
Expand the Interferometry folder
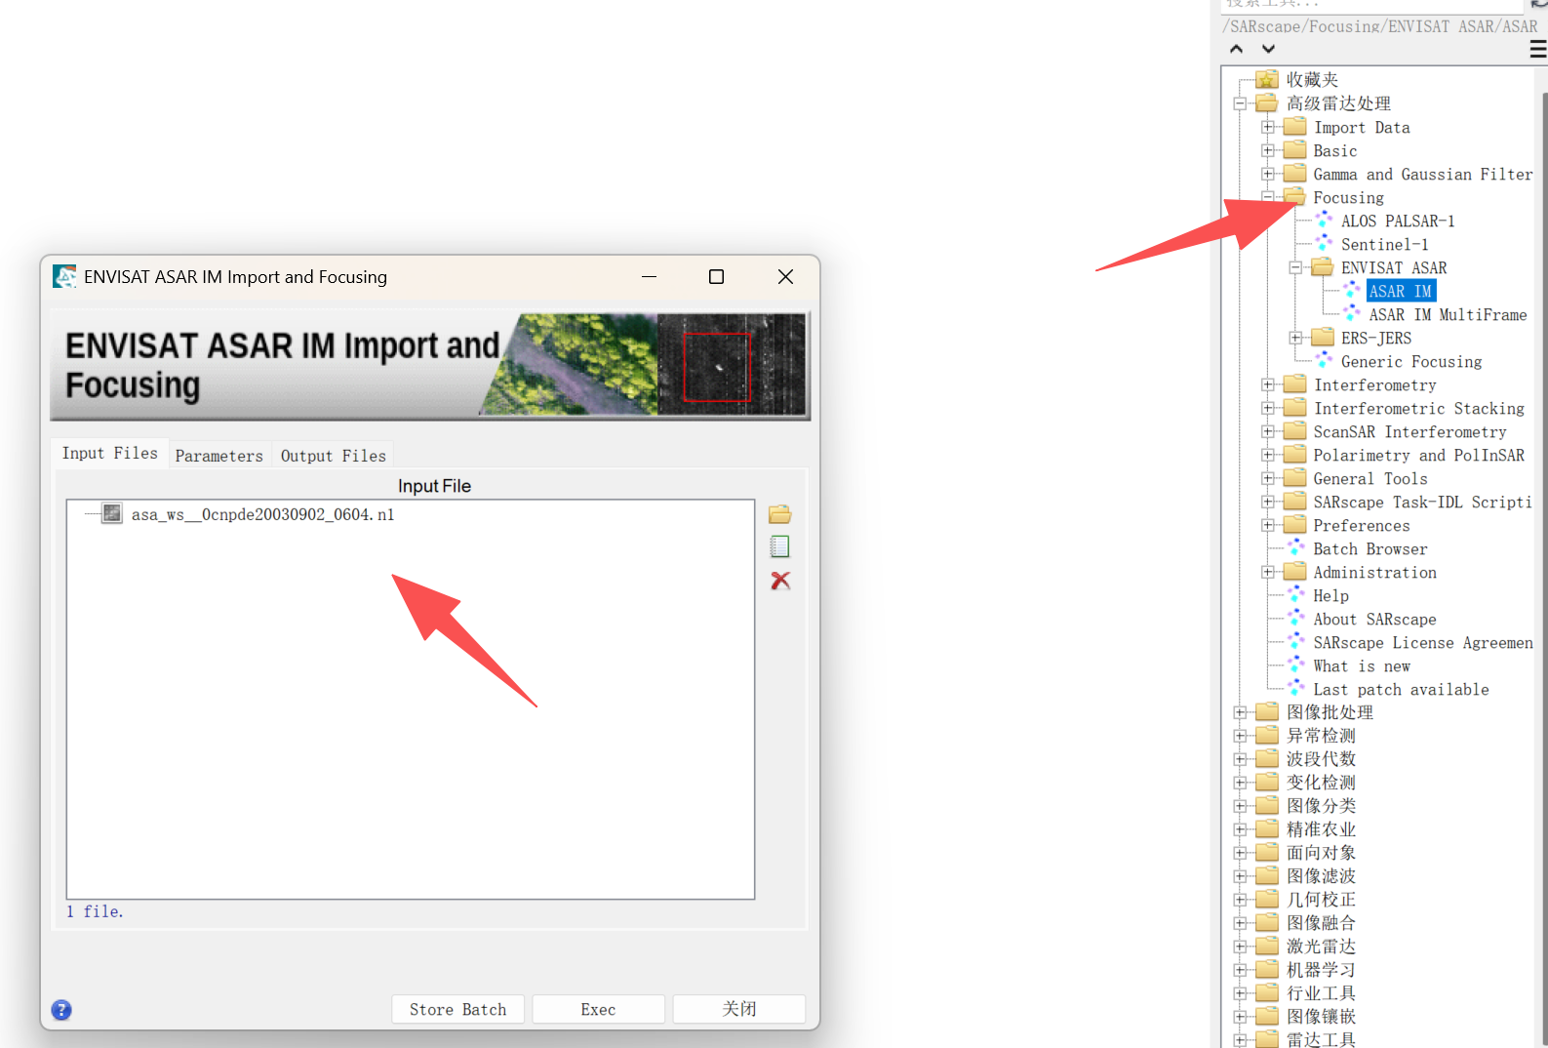(1267, 384)
